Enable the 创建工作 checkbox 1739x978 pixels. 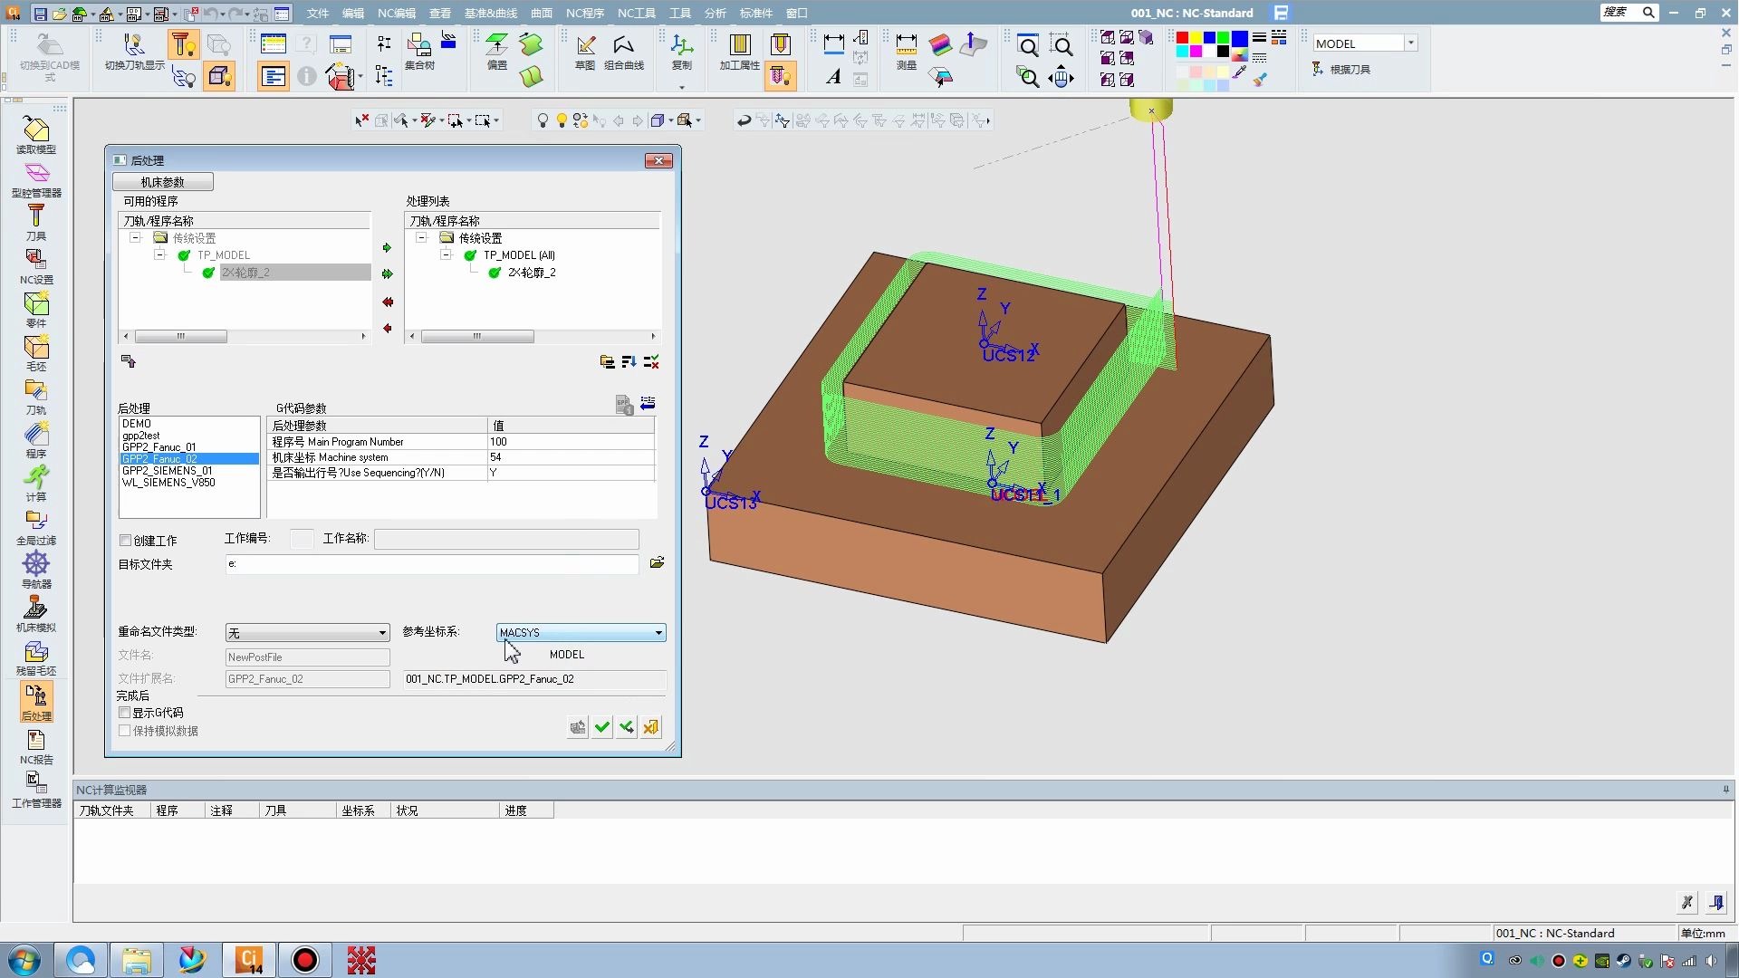click(x=125, y=541)
